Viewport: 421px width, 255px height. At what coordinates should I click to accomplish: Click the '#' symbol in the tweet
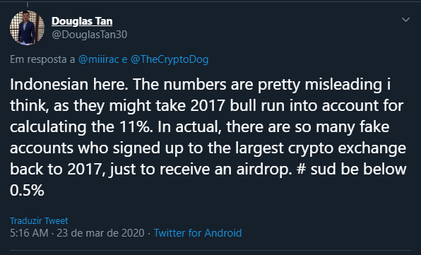pos(301,169)
